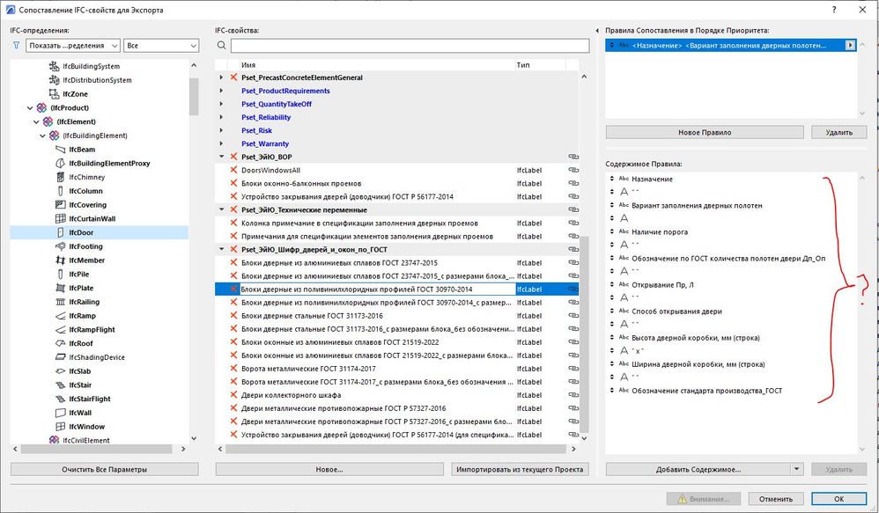Open the Все filter dropdown
The width and height of the screenshot is (879, 513).
click(161, 46)
